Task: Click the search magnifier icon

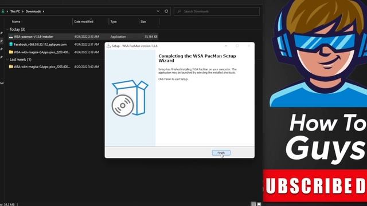Action: (179, 11)
